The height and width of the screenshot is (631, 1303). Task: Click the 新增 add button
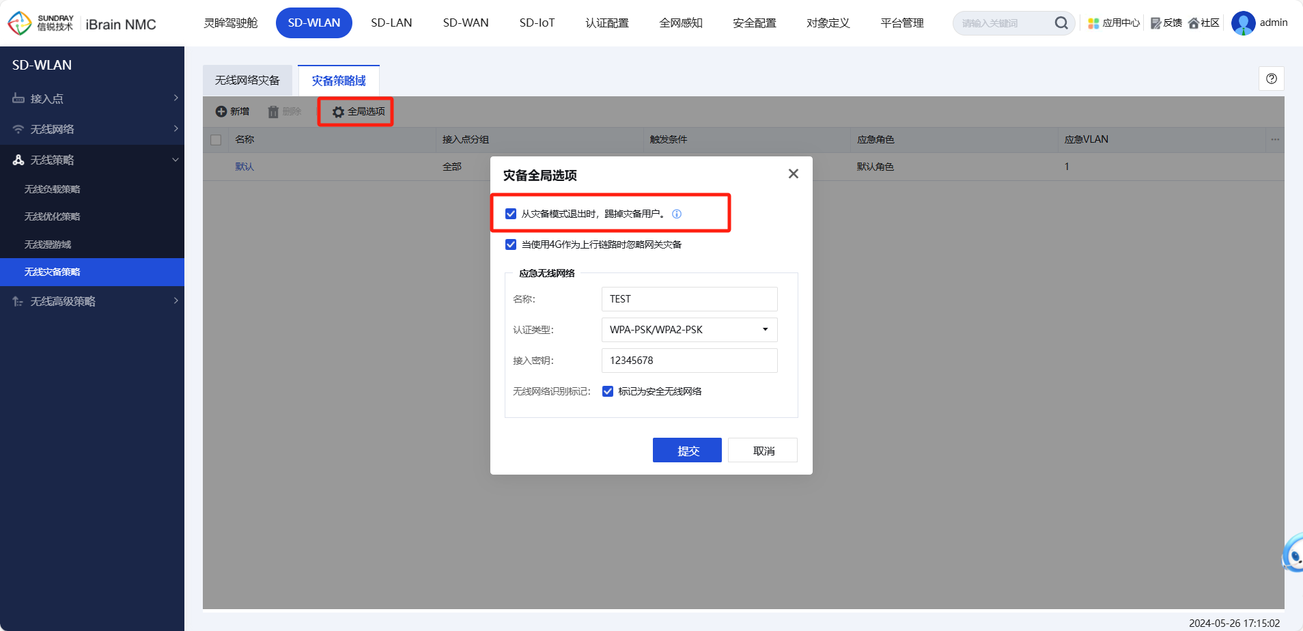[x=232, y=111]
